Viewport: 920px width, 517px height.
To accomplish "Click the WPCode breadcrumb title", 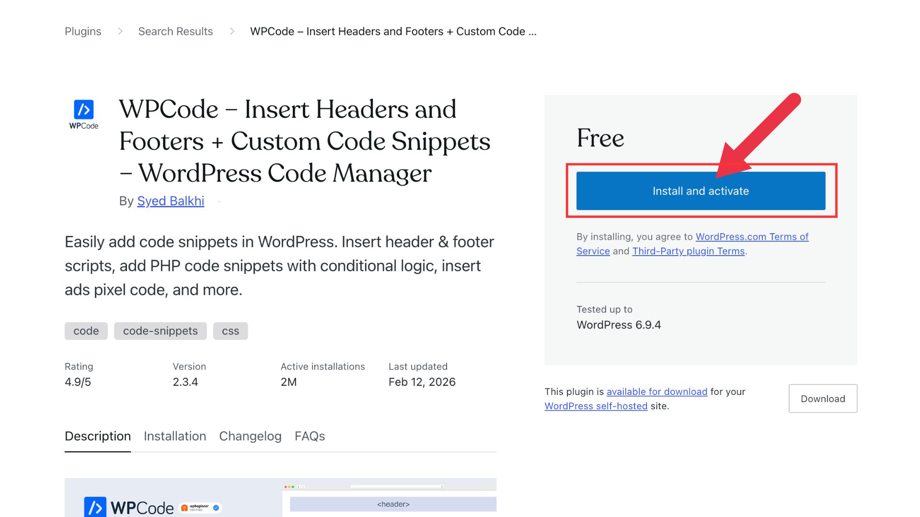I will click(x=393, y=31).
